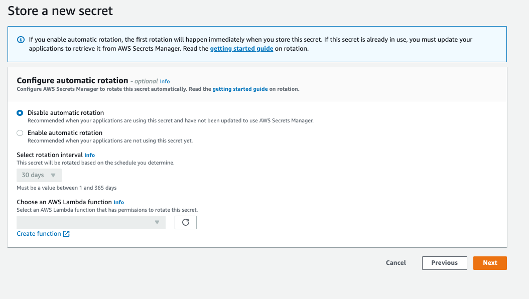Image resolution: width=529 pixels, height=299 pixels.
Task: Open the 30 days rotation interval dropdown
Action: tap(39, 175)
